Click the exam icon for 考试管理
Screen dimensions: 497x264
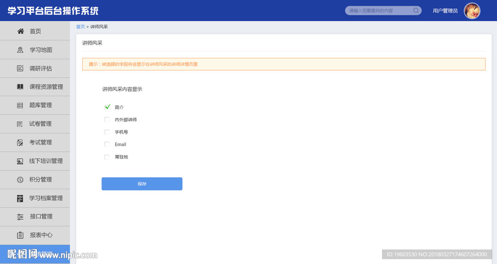(20, 142)
